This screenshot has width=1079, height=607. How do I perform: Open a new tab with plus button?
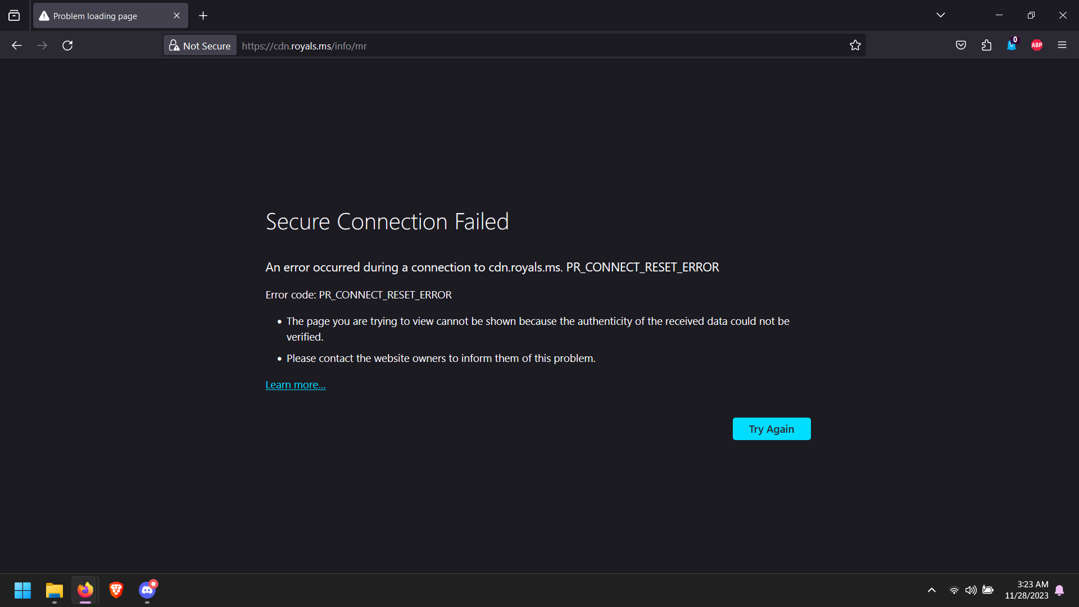[203, 16]
